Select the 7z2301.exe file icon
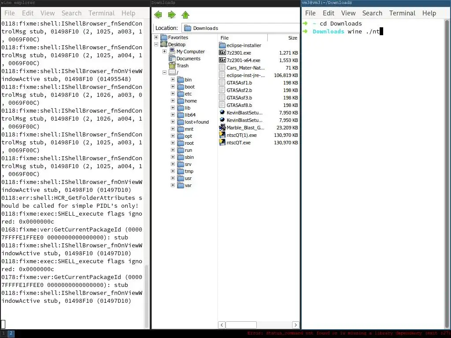Screen dimensions: 451x338 pos(222,53)
